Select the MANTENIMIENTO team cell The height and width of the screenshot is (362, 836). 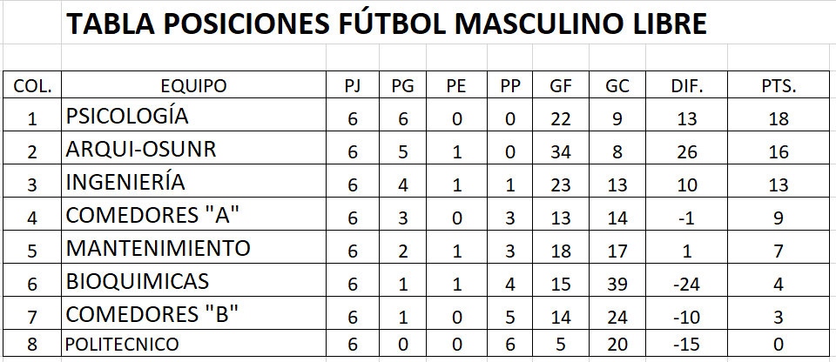193,247
